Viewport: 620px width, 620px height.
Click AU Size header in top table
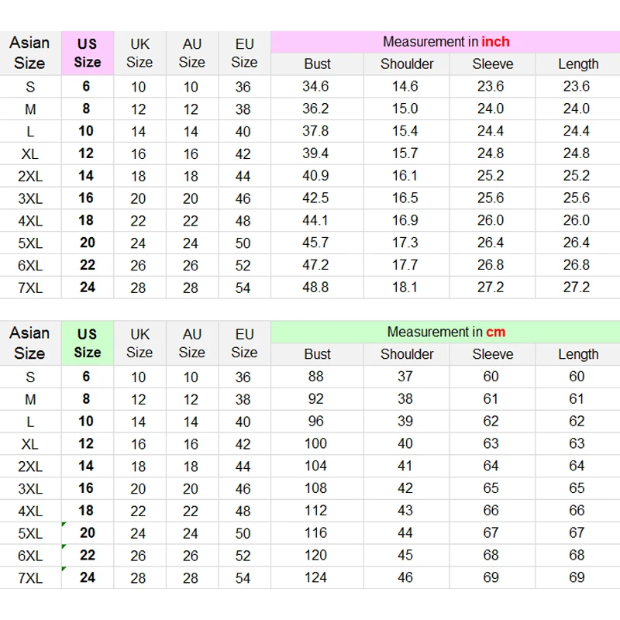coord(191,53)
